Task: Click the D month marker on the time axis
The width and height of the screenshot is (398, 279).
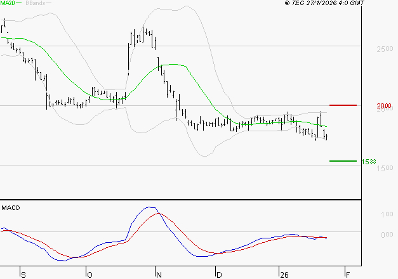Action: 219,275
